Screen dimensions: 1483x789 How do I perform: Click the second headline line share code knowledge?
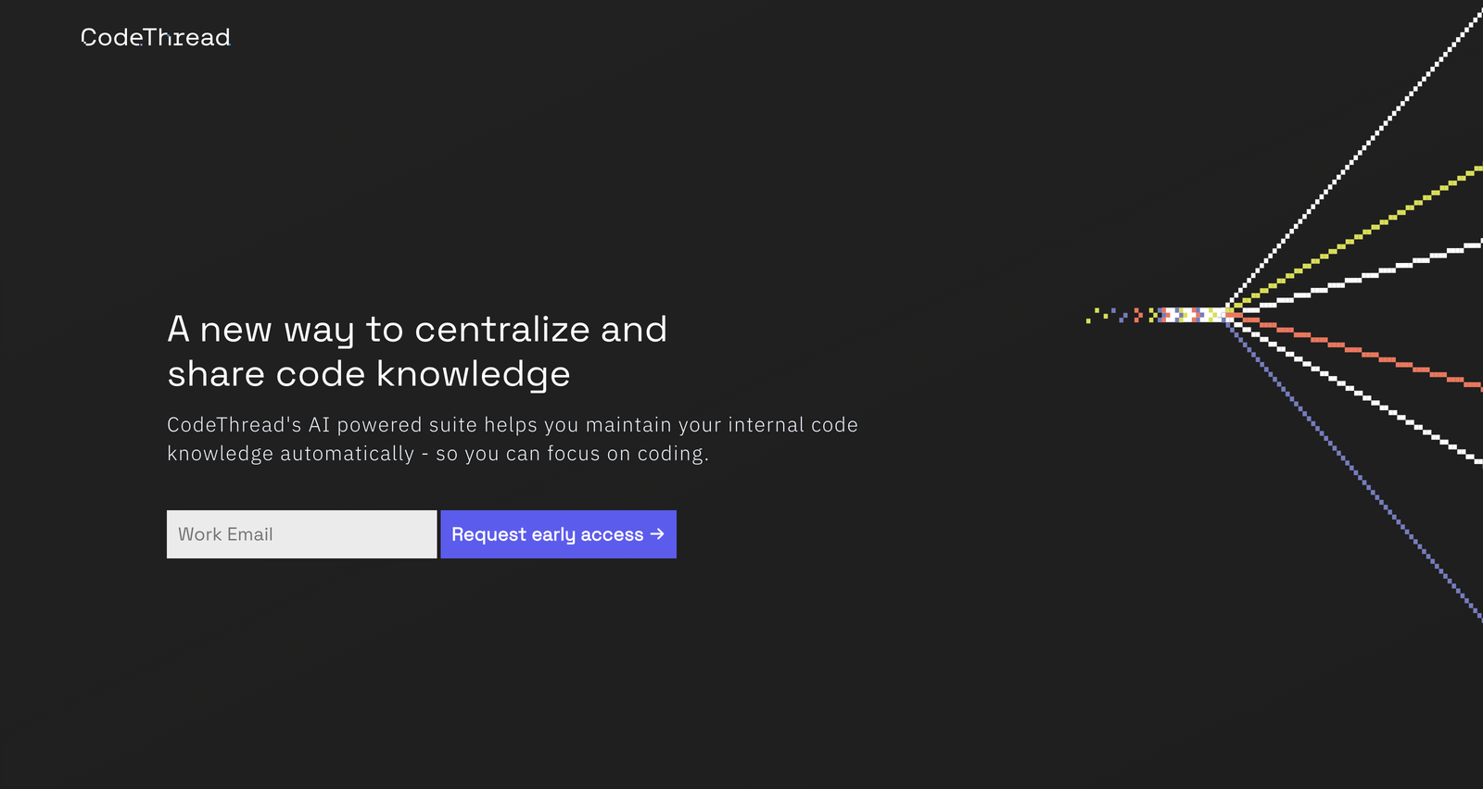[x=368, y=373]
